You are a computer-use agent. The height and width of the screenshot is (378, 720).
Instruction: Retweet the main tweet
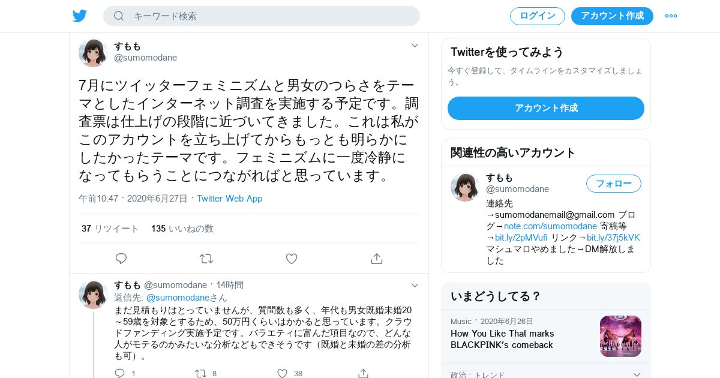click(206, 259)
